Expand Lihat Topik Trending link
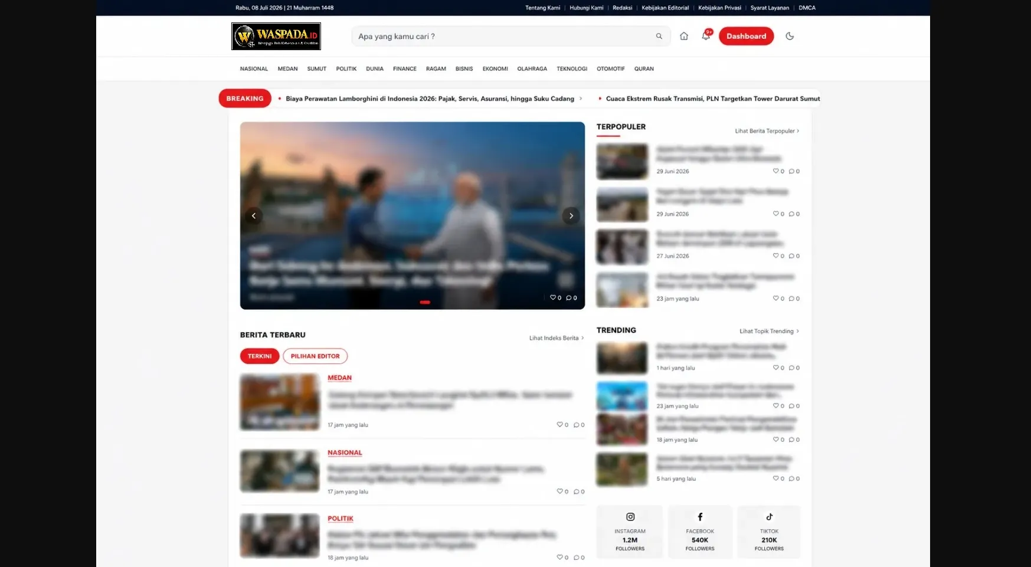This screenshot has height=567, width=1031. coord(769,331)
